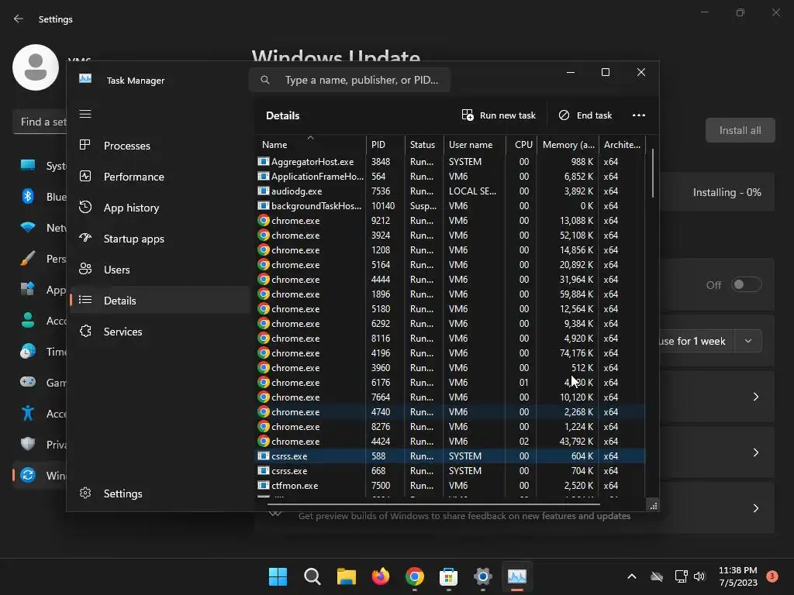Screen dimensions: 794x595
Task: Select the ApplicationFrameHost process icon
Action: [264, 177]
